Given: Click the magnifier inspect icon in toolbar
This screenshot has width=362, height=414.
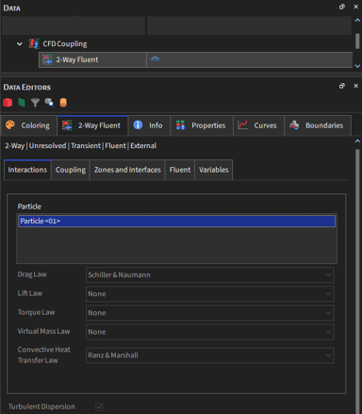Looking at the screenshot, I should (49, 103).
